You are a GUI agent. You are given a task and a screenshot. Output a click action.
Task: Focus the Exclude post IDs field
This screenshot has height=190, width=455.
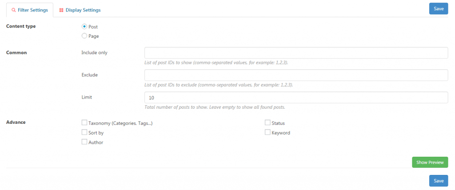(x=296, y=75)
